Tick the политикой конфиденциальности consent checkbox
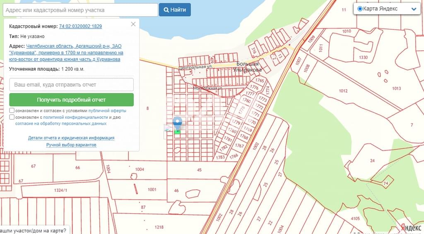Image resolution: width=424 pixels, height=234 pixels. (x=12, y=117)
